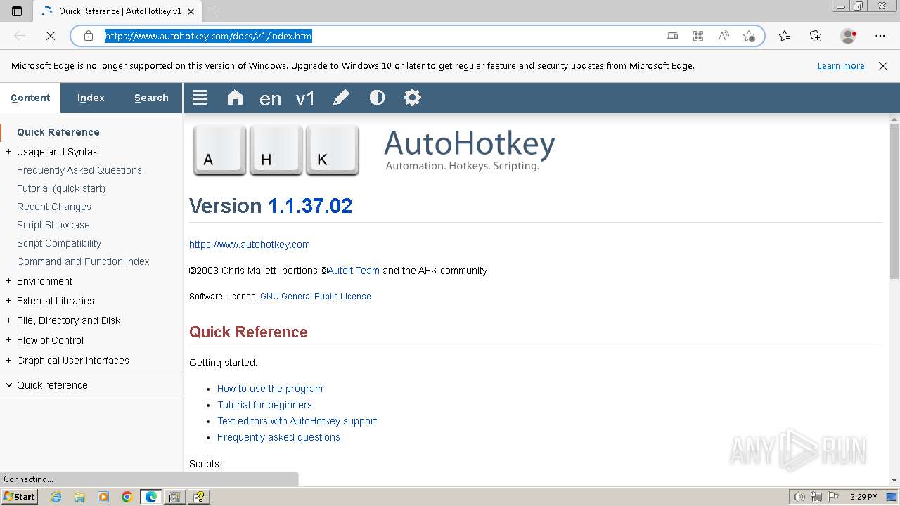Open the AutoIt Team link

point(354,271)
